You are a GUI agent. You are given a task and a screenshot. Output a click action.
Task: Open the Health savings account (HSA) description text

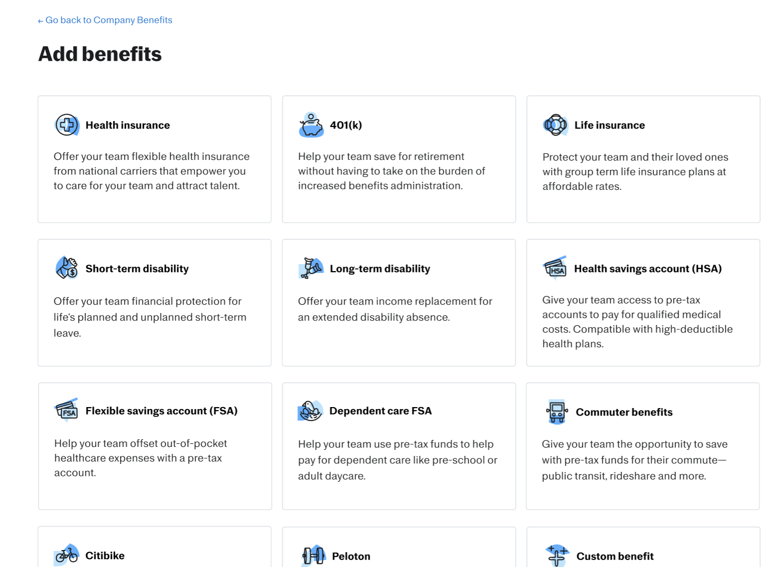pos(637,322)
